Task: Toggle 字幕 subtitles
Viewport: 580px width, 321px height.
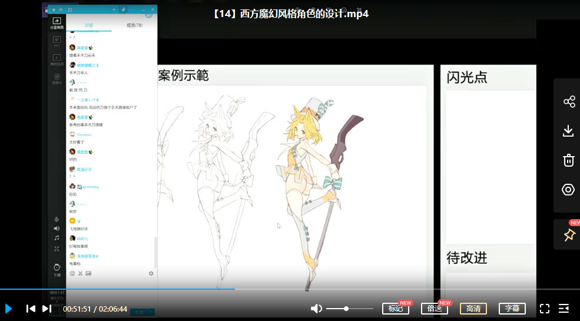Action: [512, 309]
